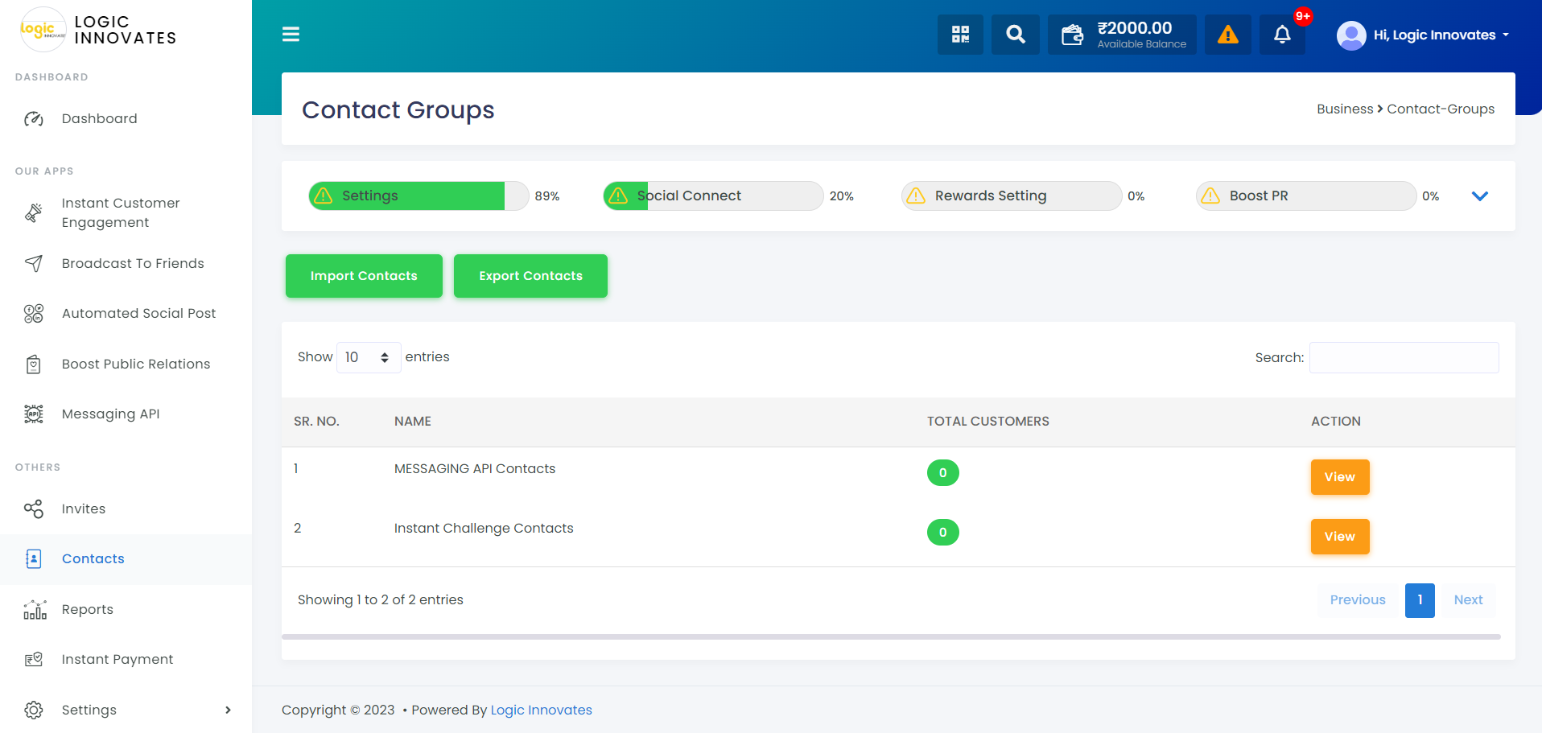Image resolution: width=1542 pixels, height=733 pixels.
Task: View Instant Challenge Contacts group
Action: 1340,537
